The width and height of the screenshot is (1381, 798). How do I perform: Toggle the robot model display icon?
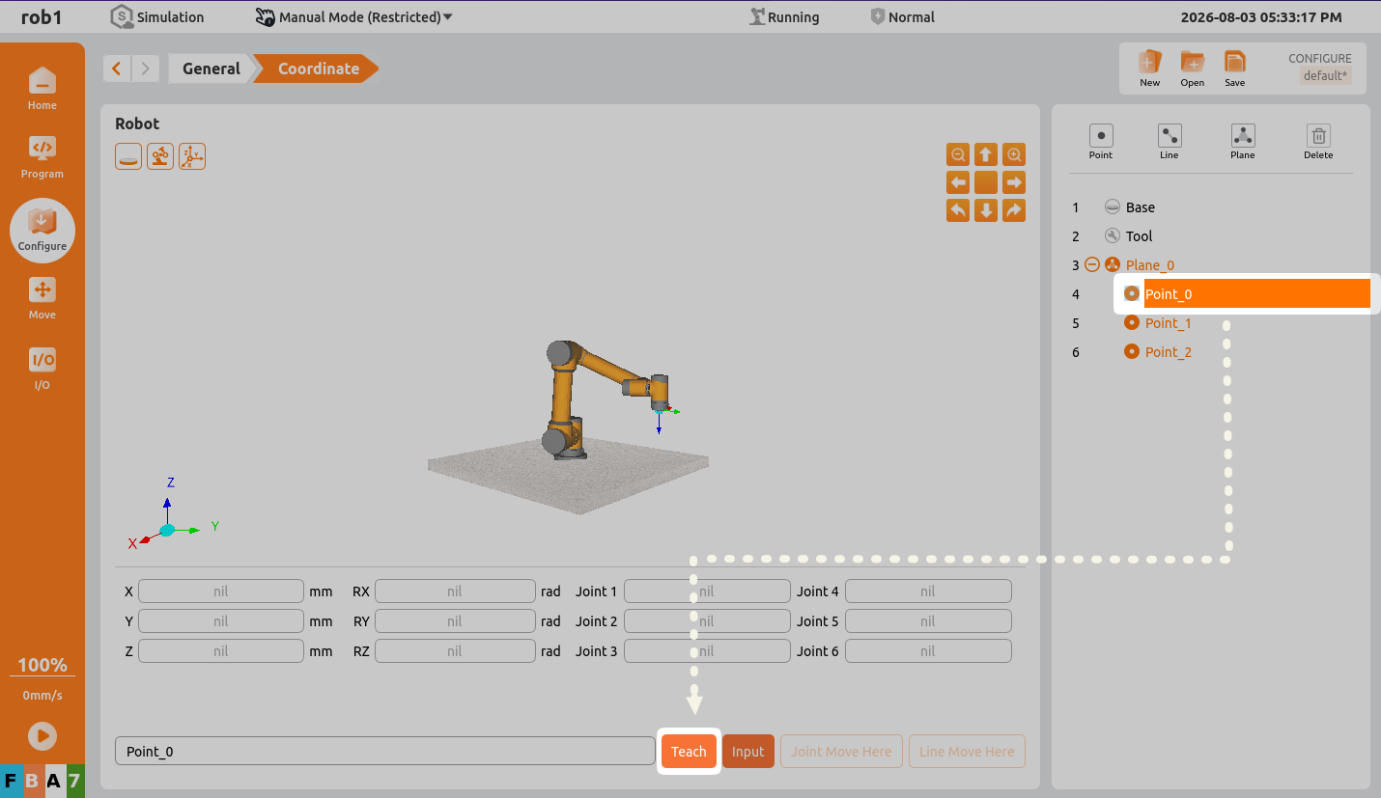click(x=160, y=156)
